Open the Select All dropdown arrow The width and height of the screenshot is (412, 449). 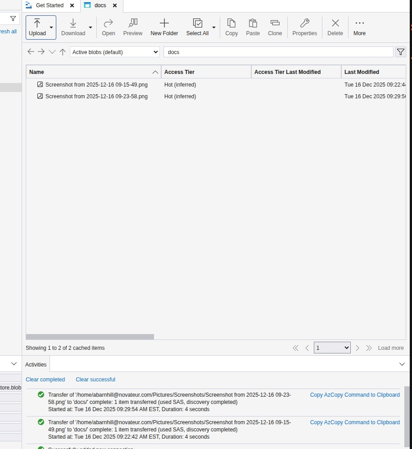214,27
